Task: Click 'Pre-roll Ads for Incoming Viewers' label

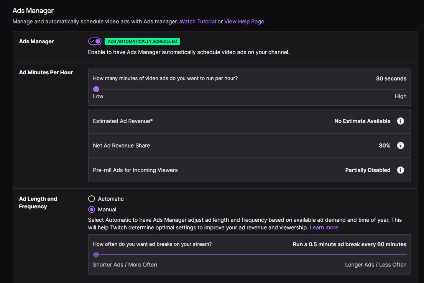Action: click(135, 170)
